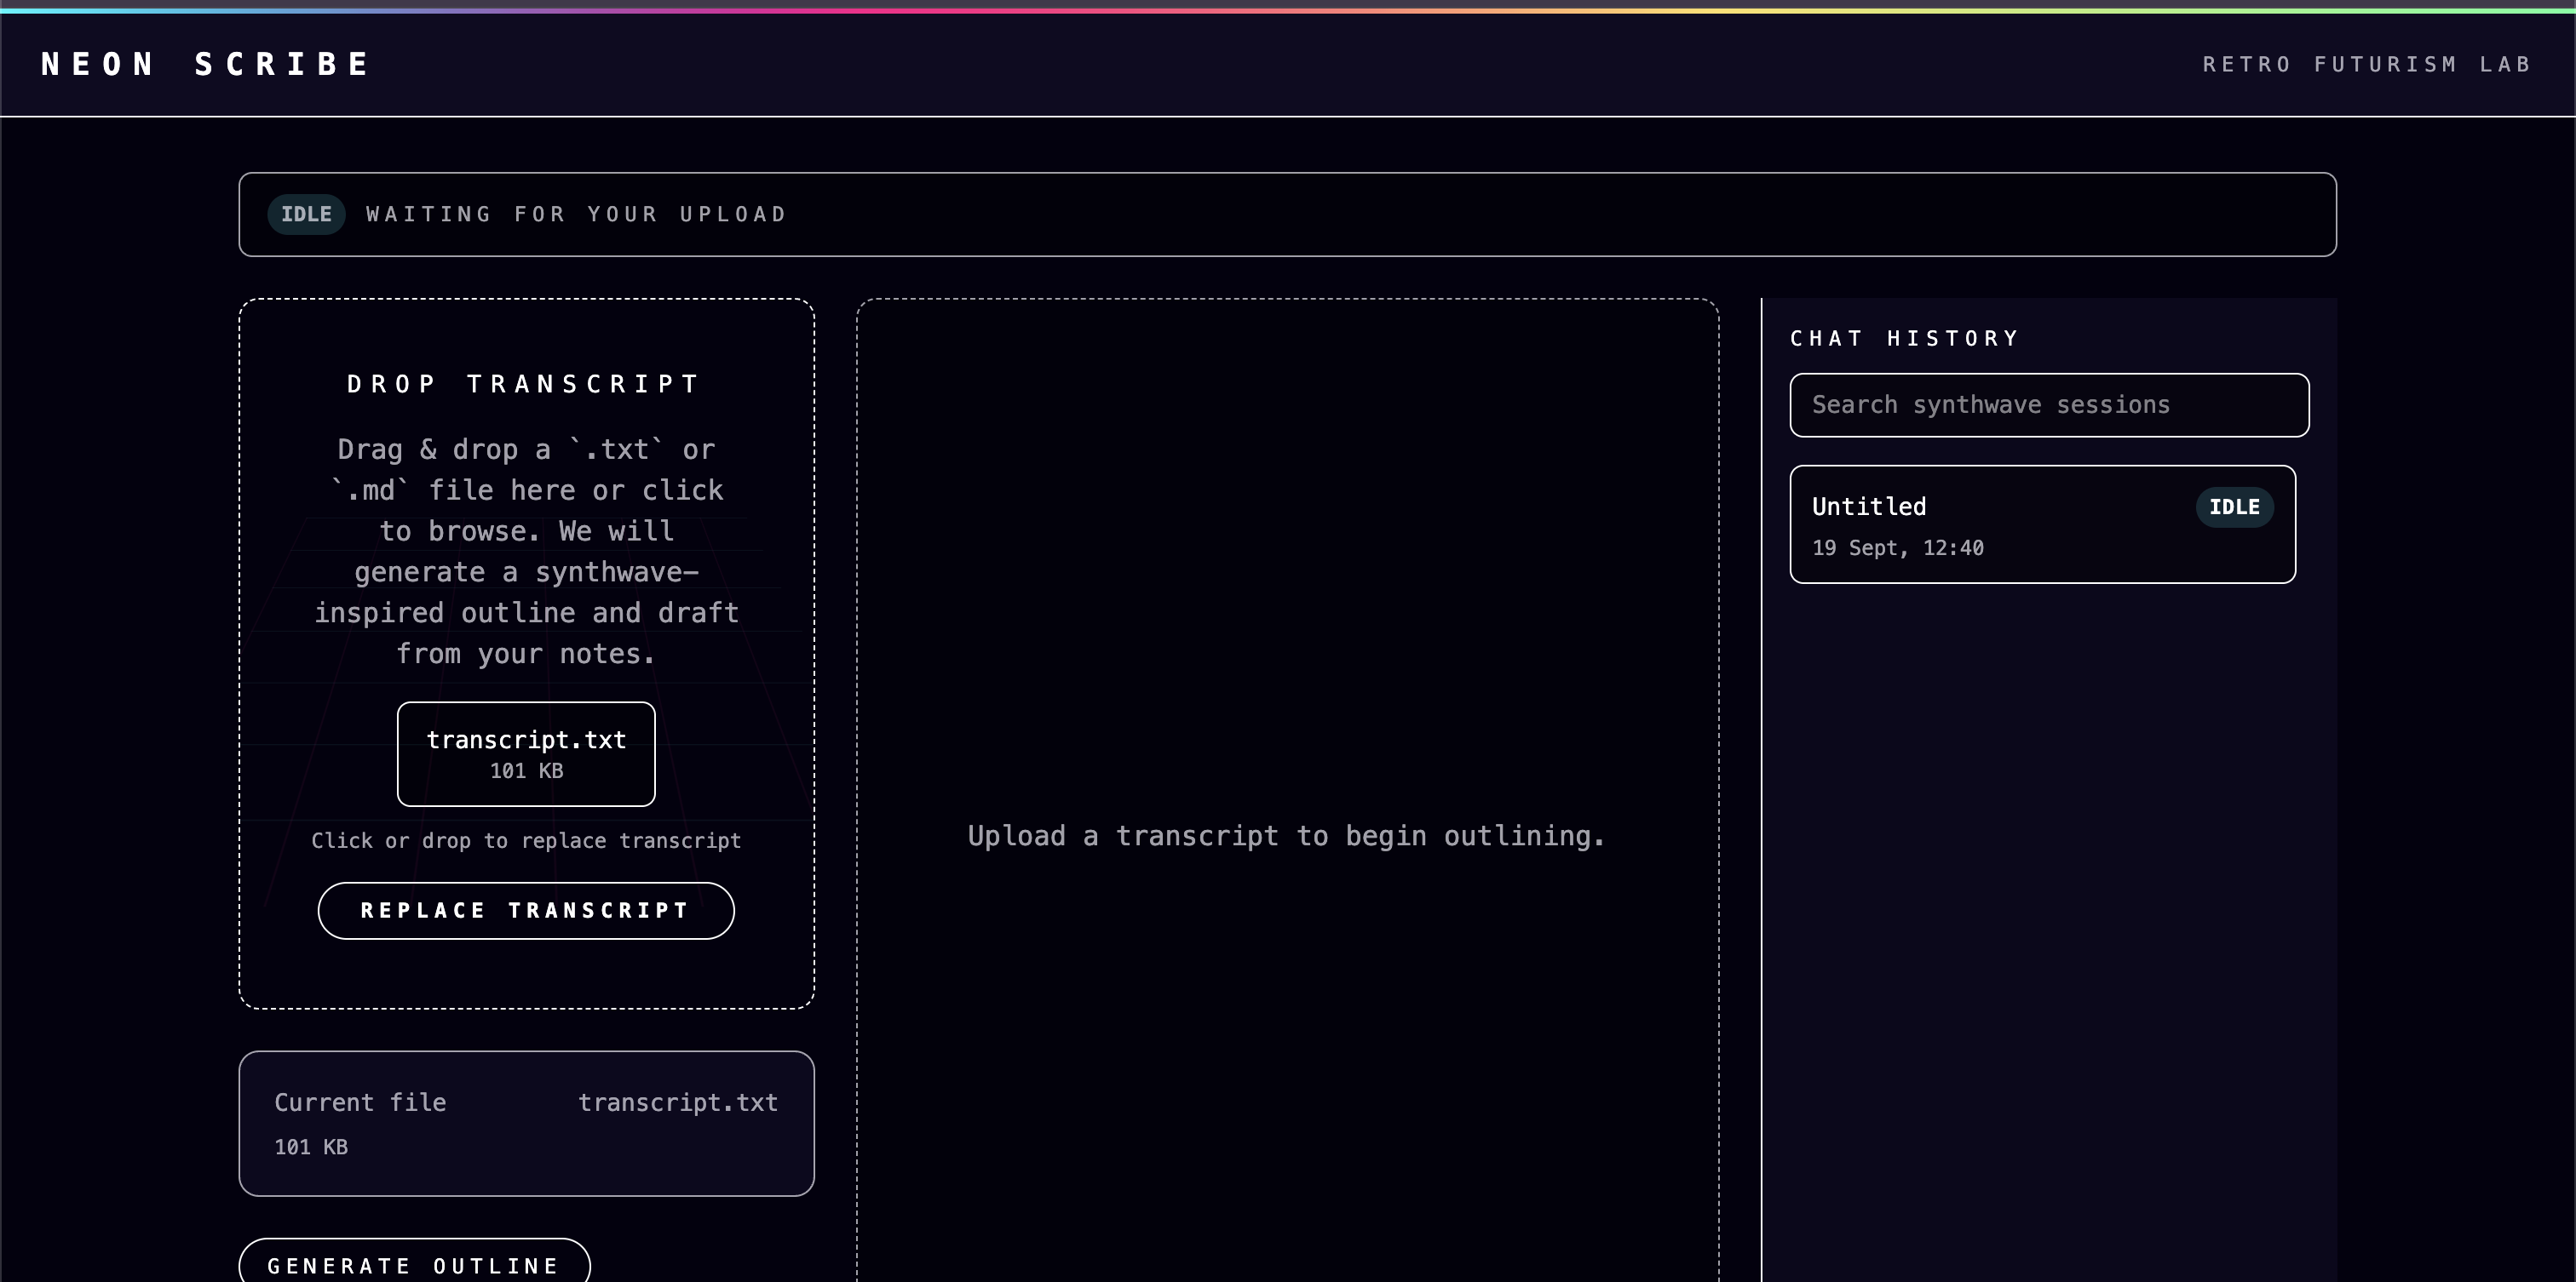Click the Current file label

pos(360,1103)
